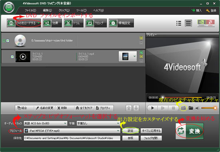Click the green edit icon on タイトル_1 row
Viewport: 220px width, 152px height.
tap(141, 53)
